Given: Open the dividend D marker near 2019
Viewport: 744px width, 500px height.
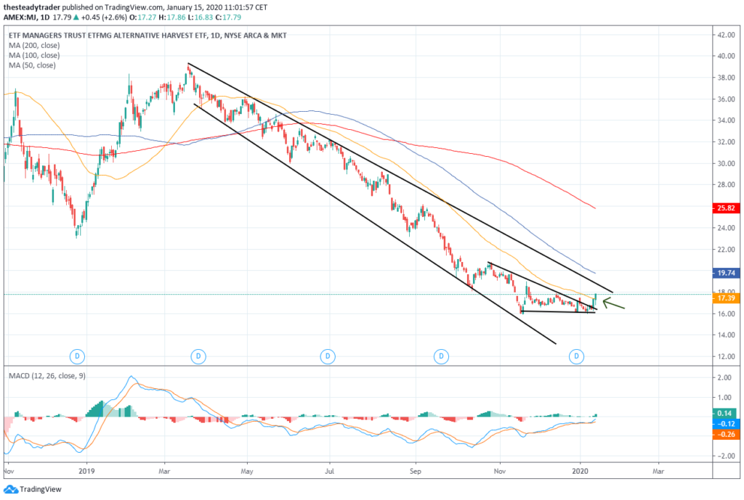Looking at the screenshot, I should (x=77, y=356).
